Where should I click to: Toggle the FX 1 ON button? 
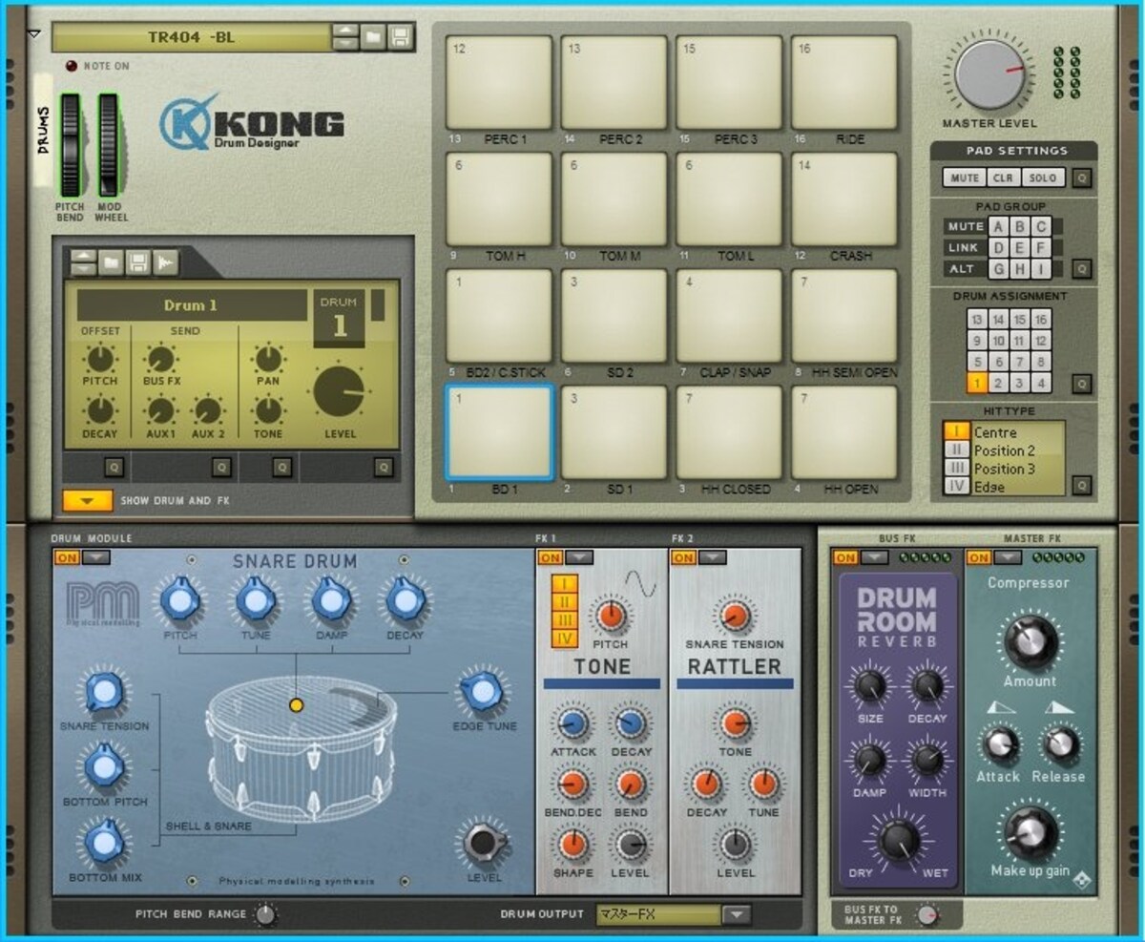(x=551, y=557)
